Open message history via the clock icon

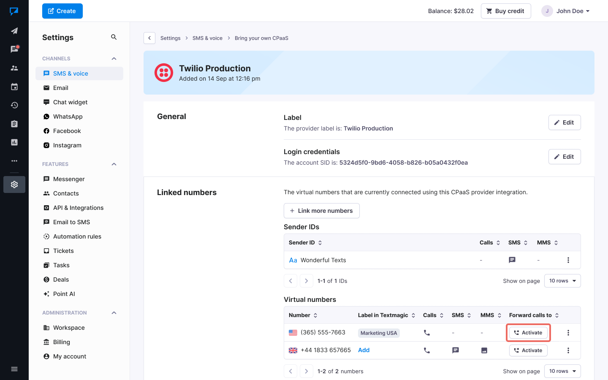[x=14, y=105]
